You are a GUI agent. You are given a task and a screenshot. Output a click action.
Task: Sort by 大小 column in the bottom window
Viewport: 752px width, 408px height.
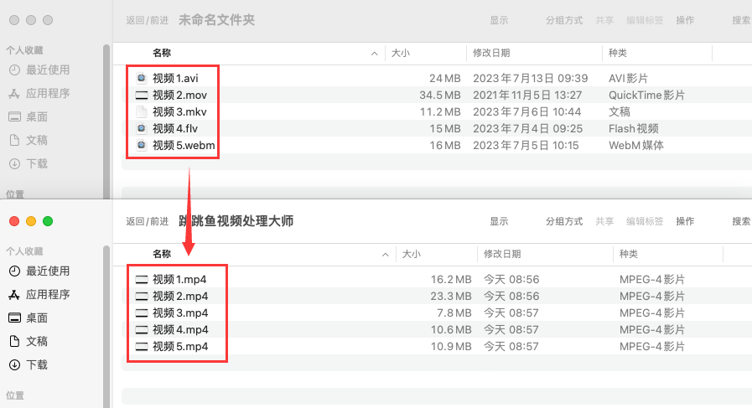tap(411, 254)
